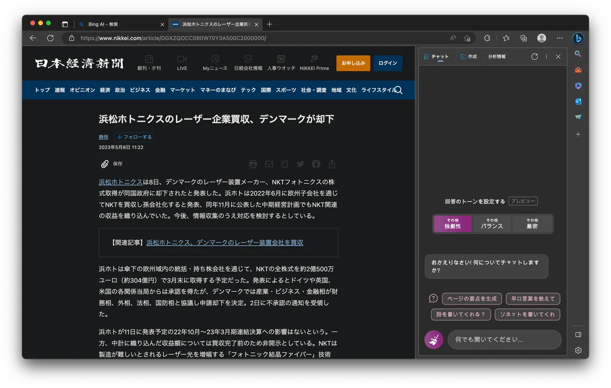Viewport: 611px width, 388px height.
Task: Open the LIVE video section icon
Action: 182,63
